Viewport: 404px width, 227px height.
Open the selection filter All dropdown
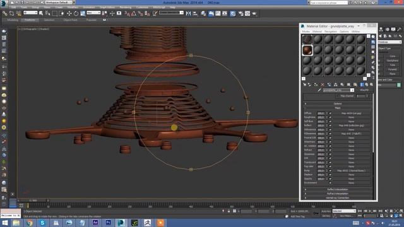tap(30, 13)
